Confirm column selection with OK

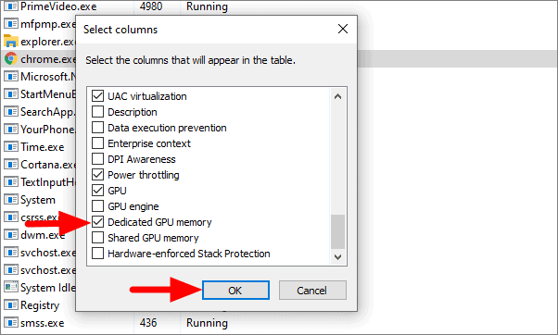[235, 291]
